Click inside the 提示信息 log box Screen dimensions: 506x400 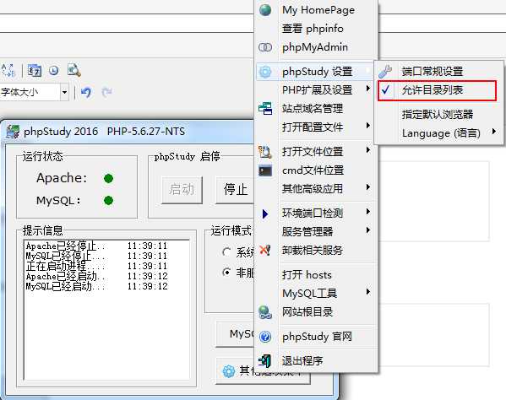[106, 310]
